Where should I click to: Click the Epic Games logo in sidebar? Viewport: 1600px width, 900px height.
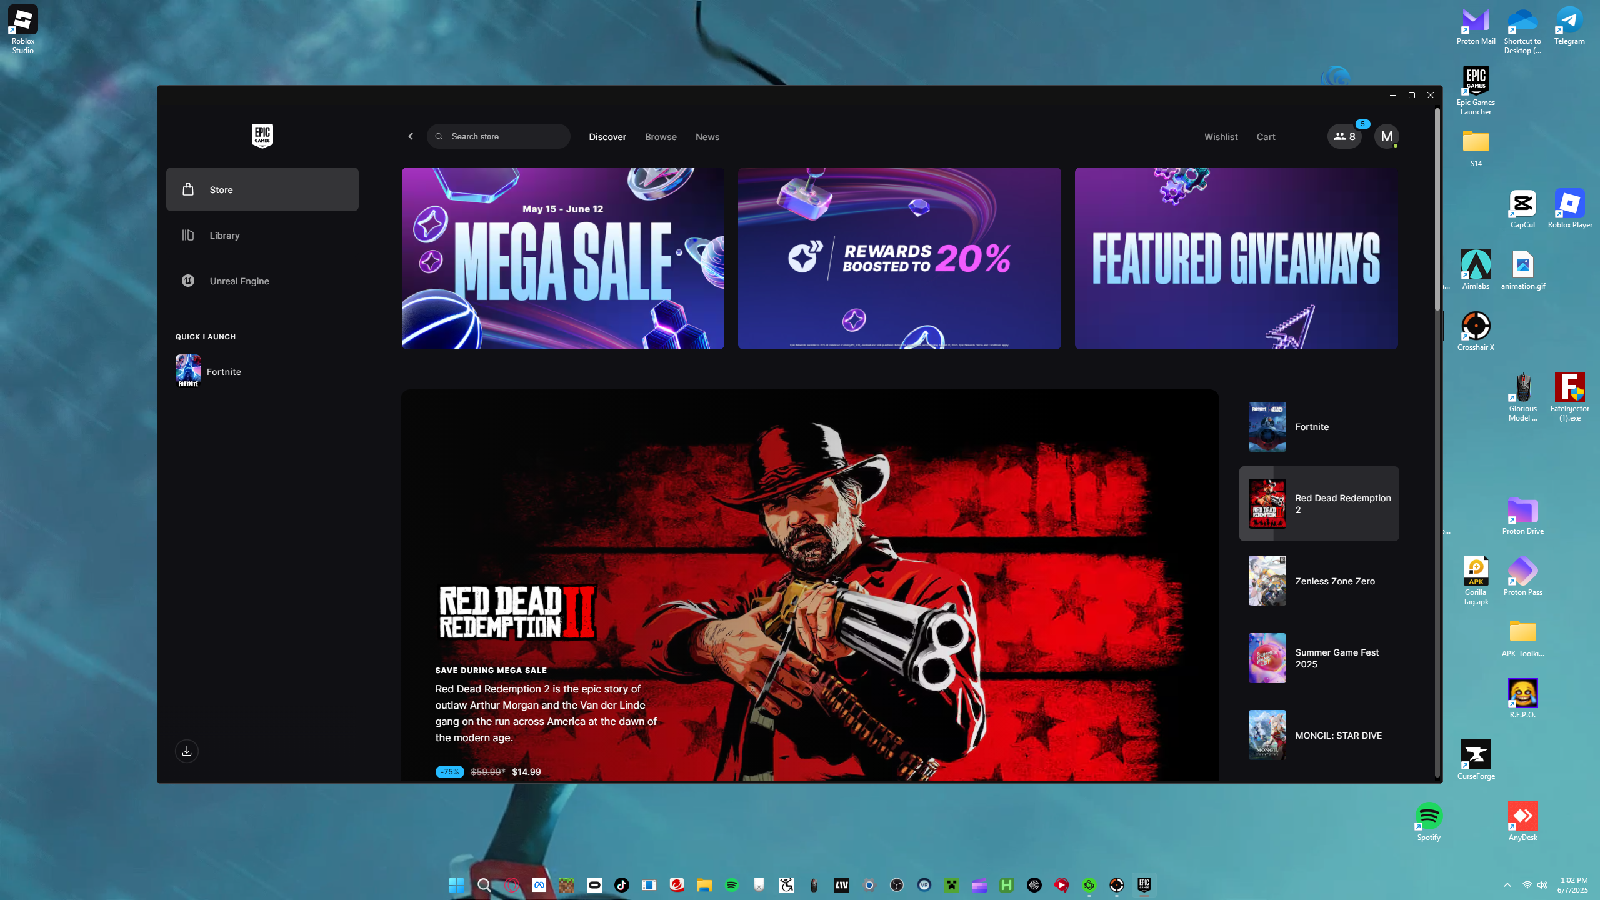tap(262, 136)
